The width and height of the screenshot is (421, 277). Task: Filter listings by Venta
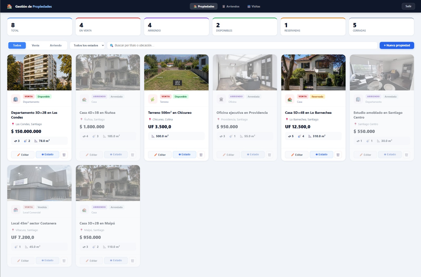[36, 45]
